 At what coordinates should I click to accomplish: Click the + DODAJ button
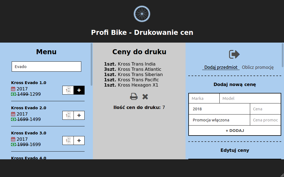point(235,131)
